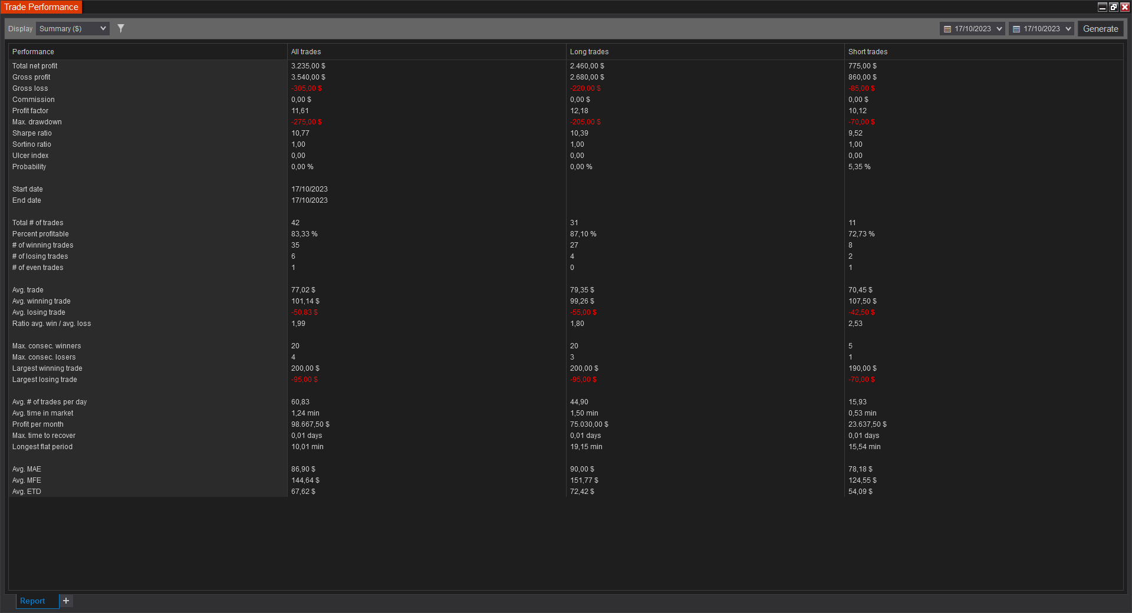Select the Avg. MFE row label
Screen dimensions: 1132x613
27,480
